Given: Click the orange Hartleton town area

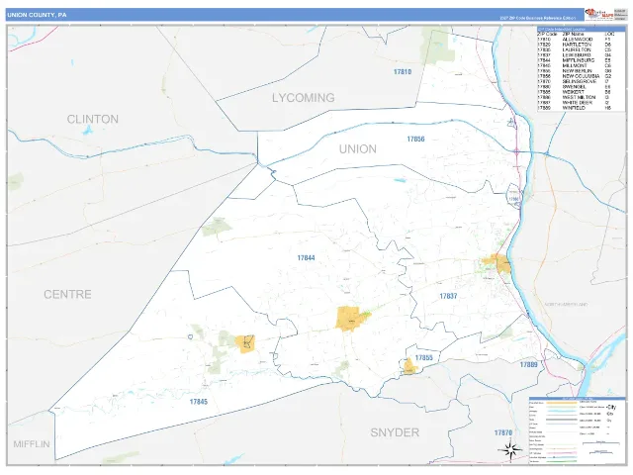Looking at the screenshot, I should click(245, 344).
